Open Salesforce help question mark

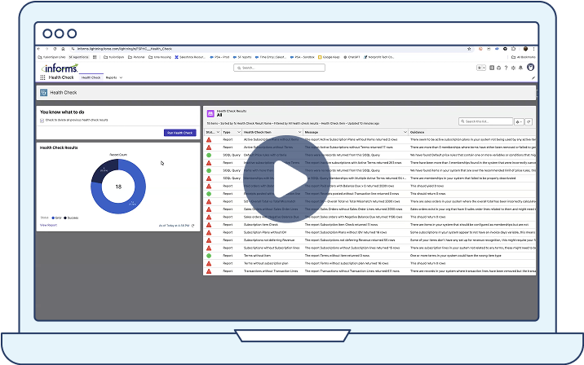[x=506, y=68]
